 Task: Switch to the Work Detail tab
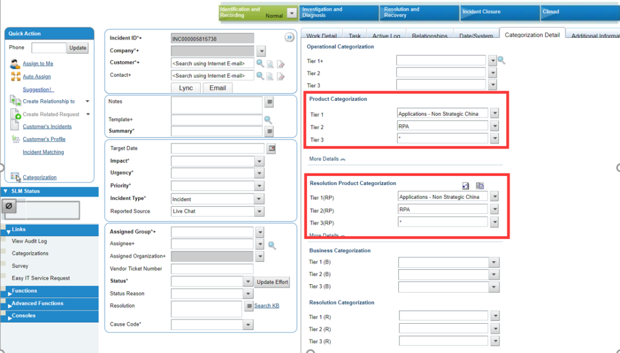[321, 36]
